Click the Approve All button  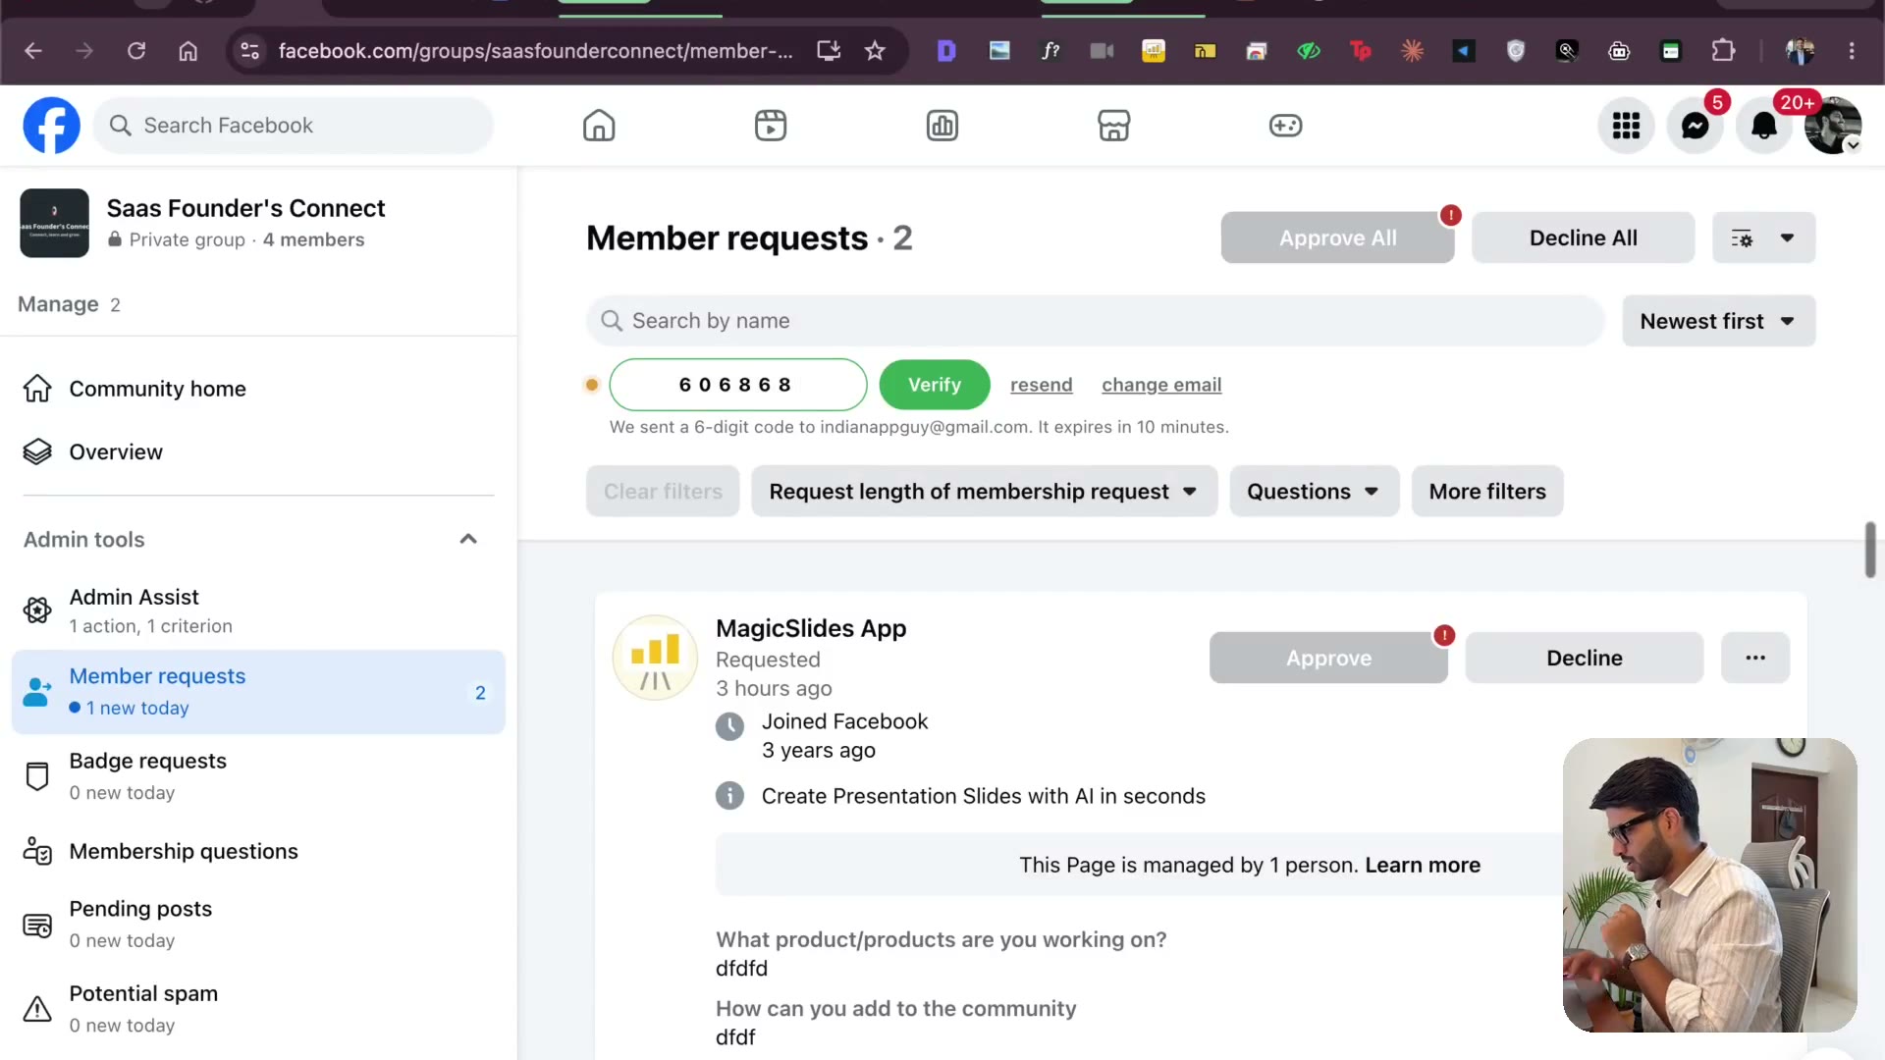point(1337,238)
